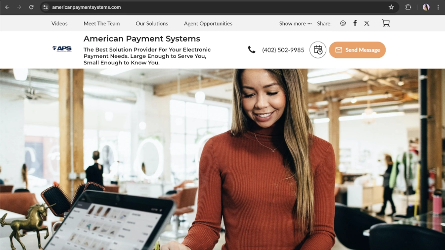Navigate to Agent Opportunities

(x=208, y=24)
